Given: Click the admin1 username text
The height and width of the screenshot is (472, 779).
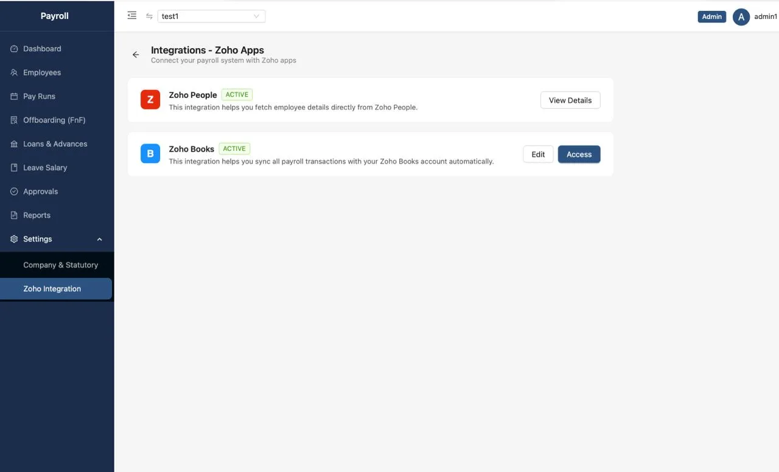Looking at the screenshot, I should click(x=766, y=17).
